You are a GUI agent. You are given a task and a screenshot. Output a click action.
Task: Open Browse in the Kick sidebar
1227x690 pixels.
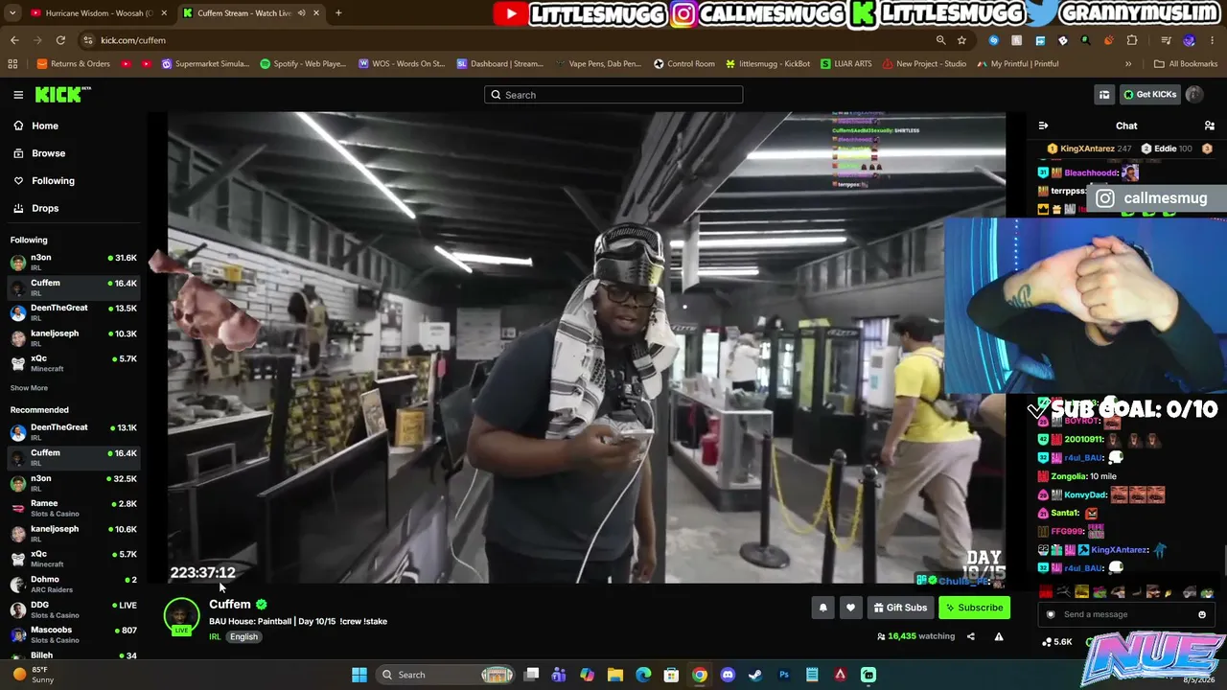point(39,153)
